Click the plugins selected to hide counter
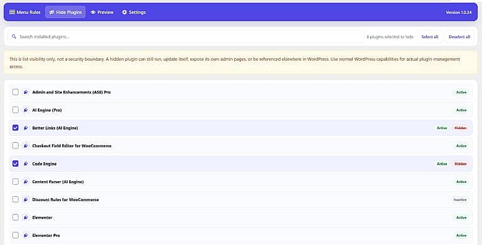 pos(390,36)
